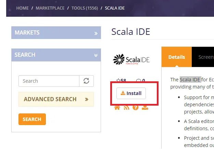Click the SCALA IDE breadcrumb text
This screenshot has height=149, width=214.
point(115,8)
